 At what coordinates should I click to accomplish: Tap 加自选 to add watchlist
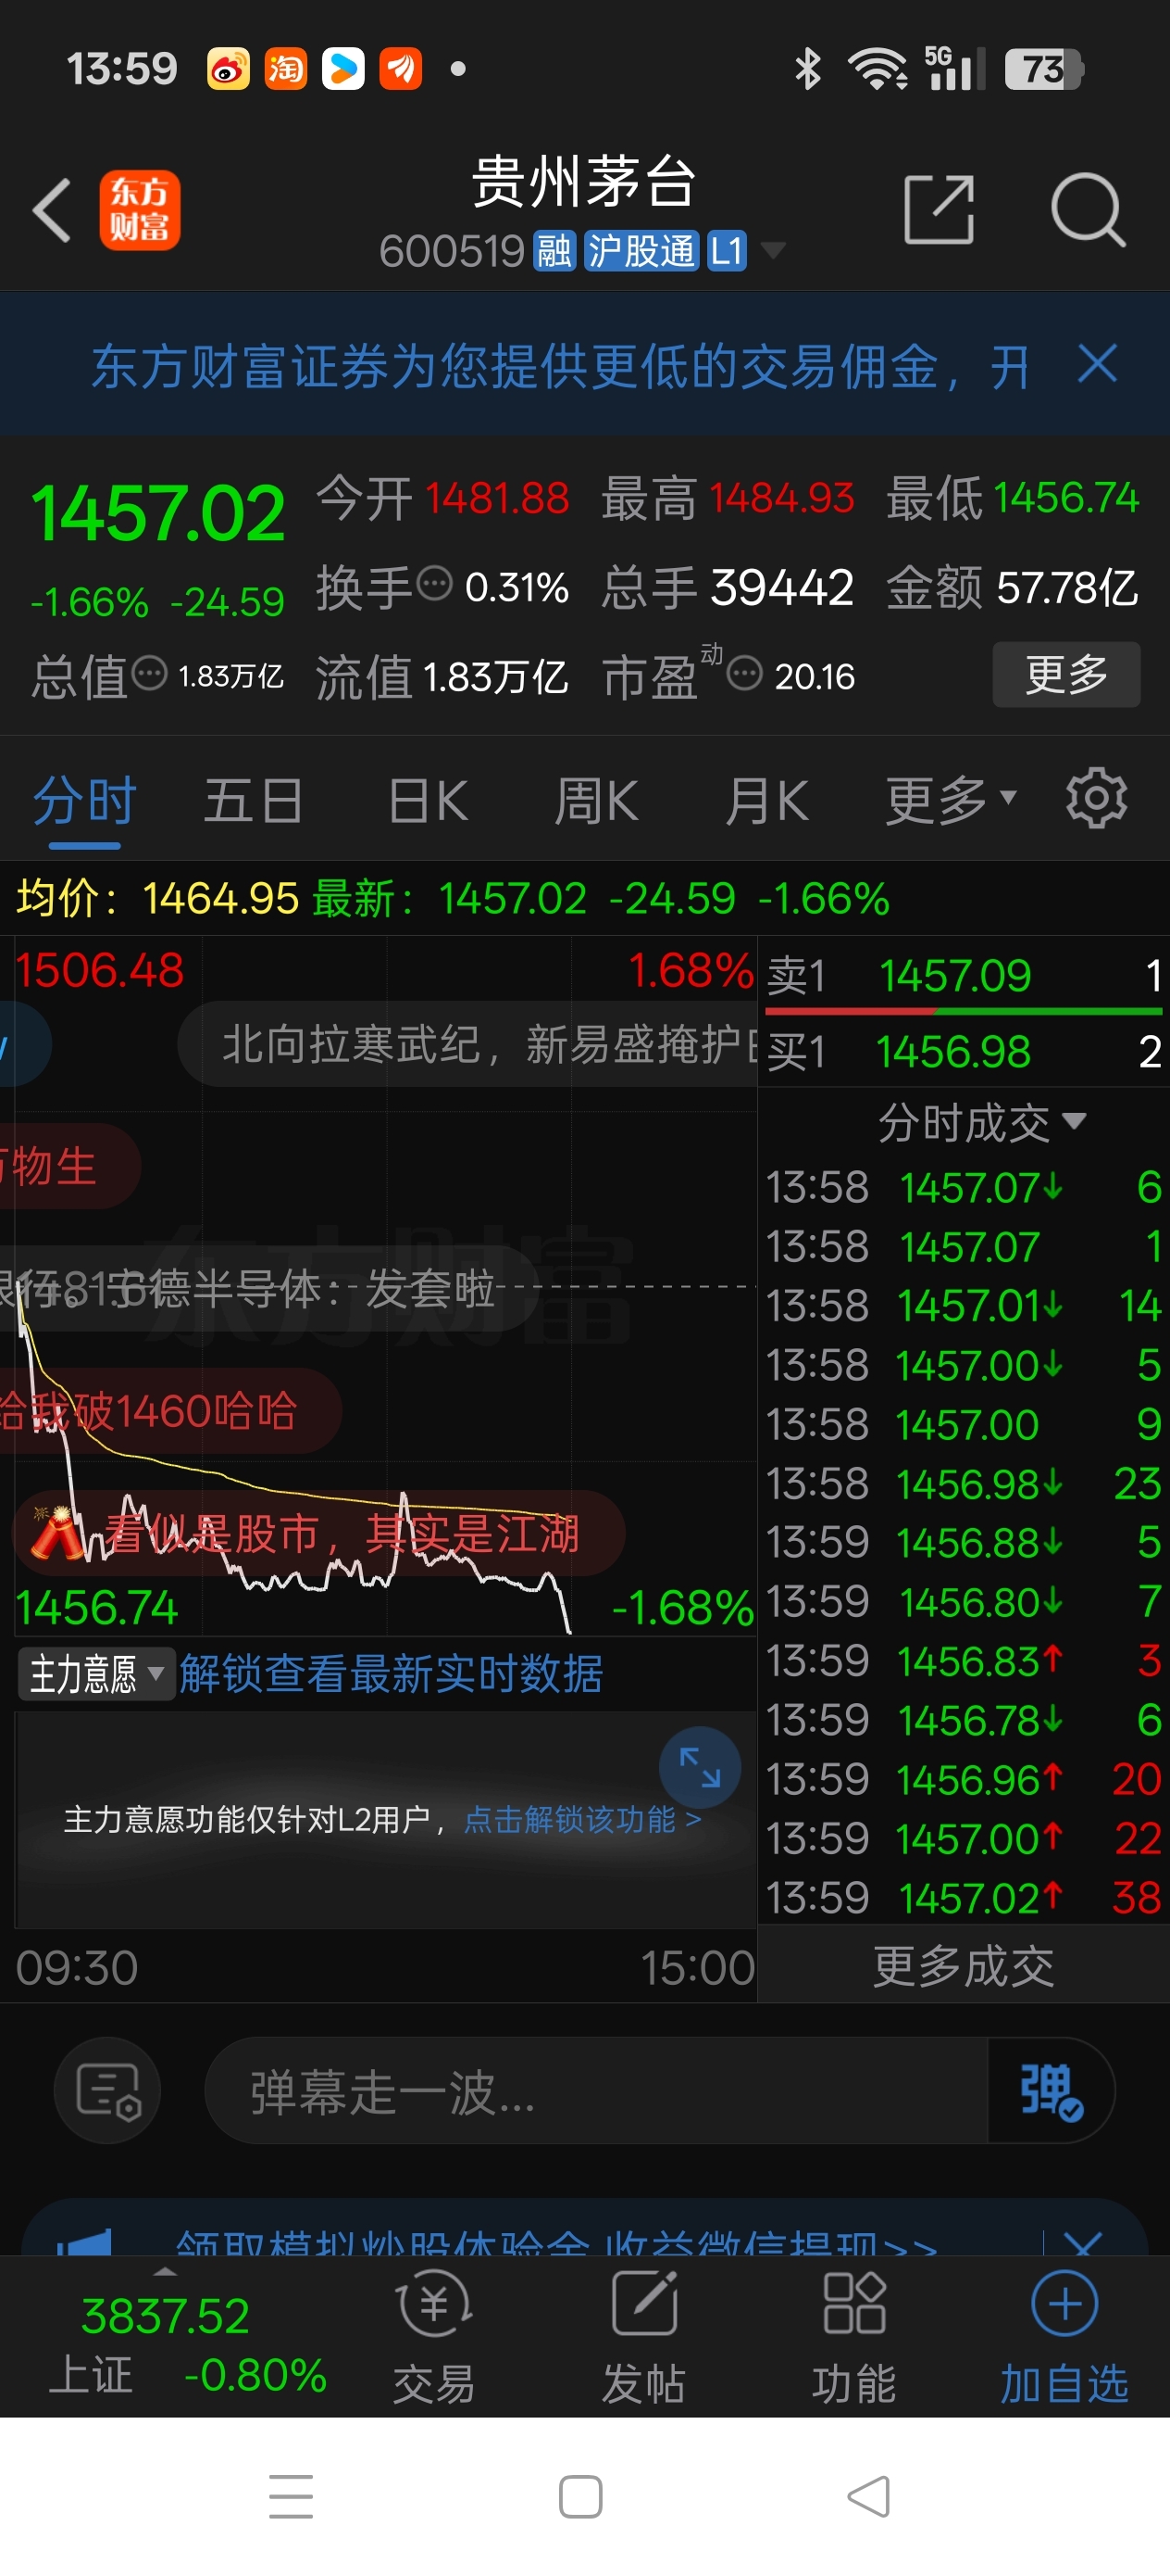[x=1064, y=2340]
